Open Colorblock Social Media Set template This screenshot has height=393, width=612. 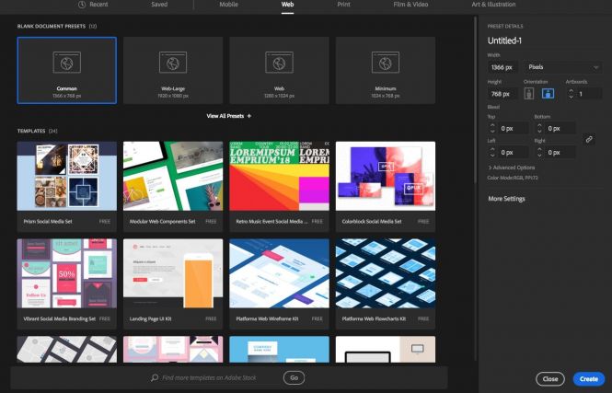[386, 187]
